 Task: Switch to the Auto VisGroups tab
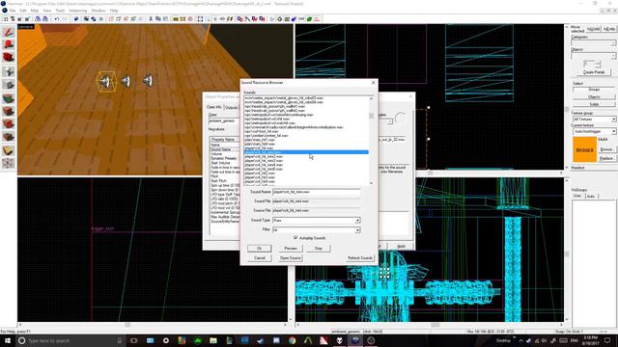[x=591, y=196]
